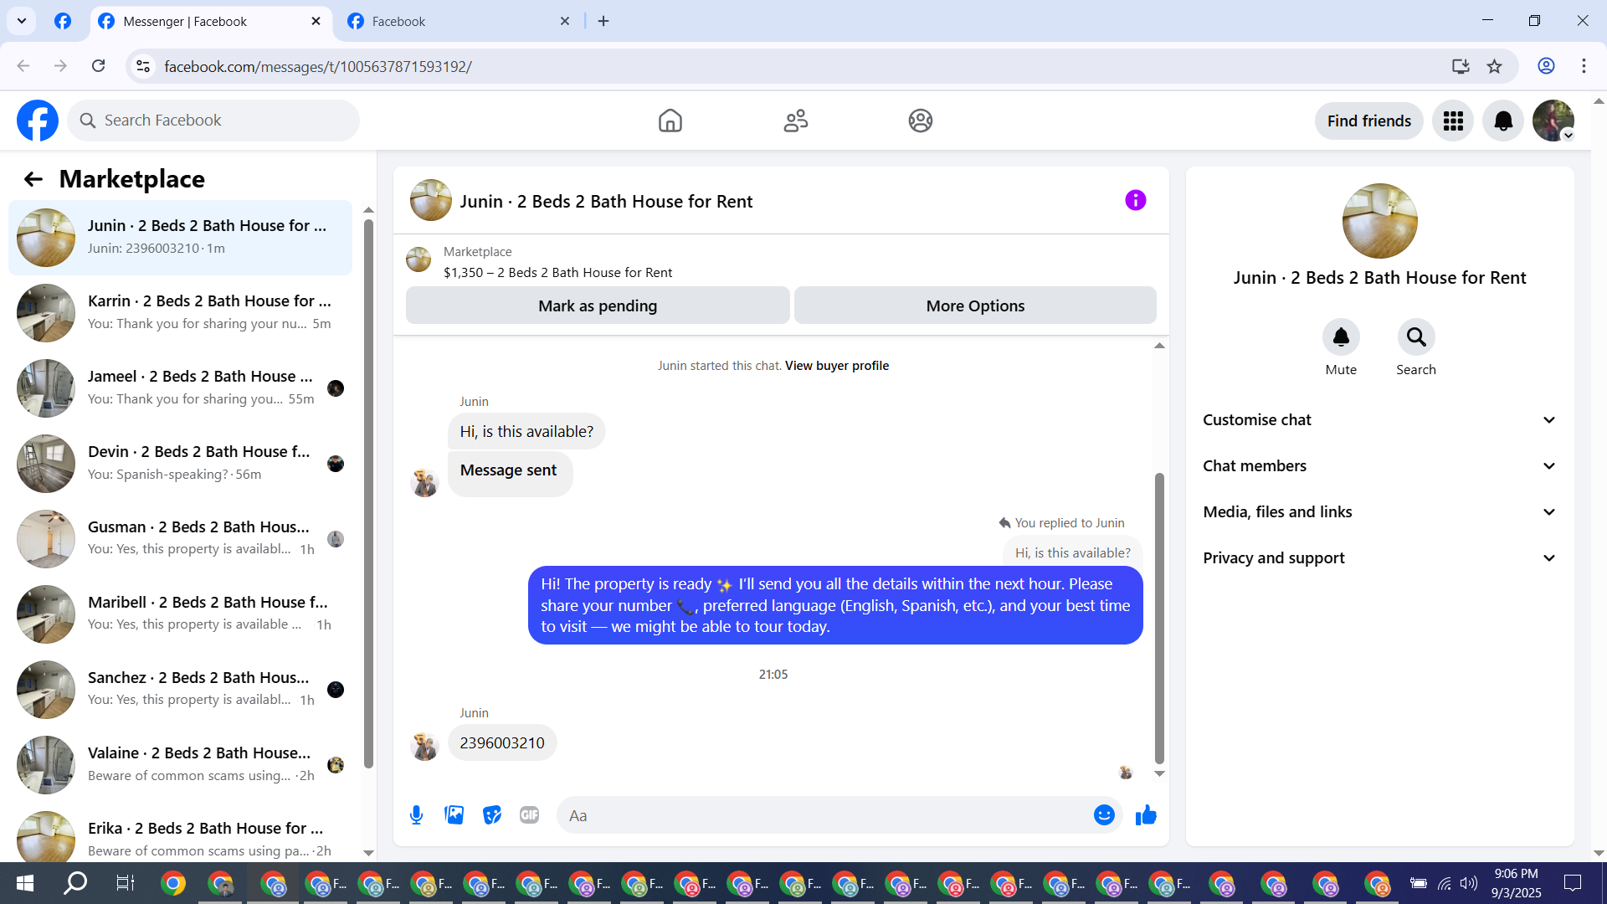Click More Options button
Screen dimensions: 1607x904
(975, 306)
